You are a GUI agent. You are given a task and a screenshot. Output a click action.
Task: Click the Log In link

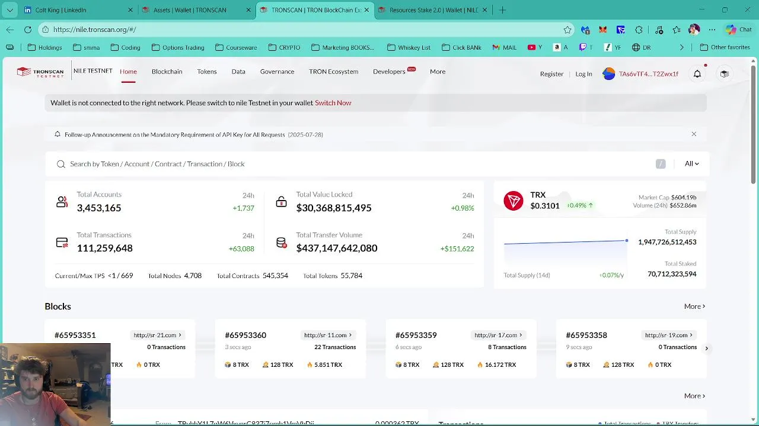click(583, 74)
